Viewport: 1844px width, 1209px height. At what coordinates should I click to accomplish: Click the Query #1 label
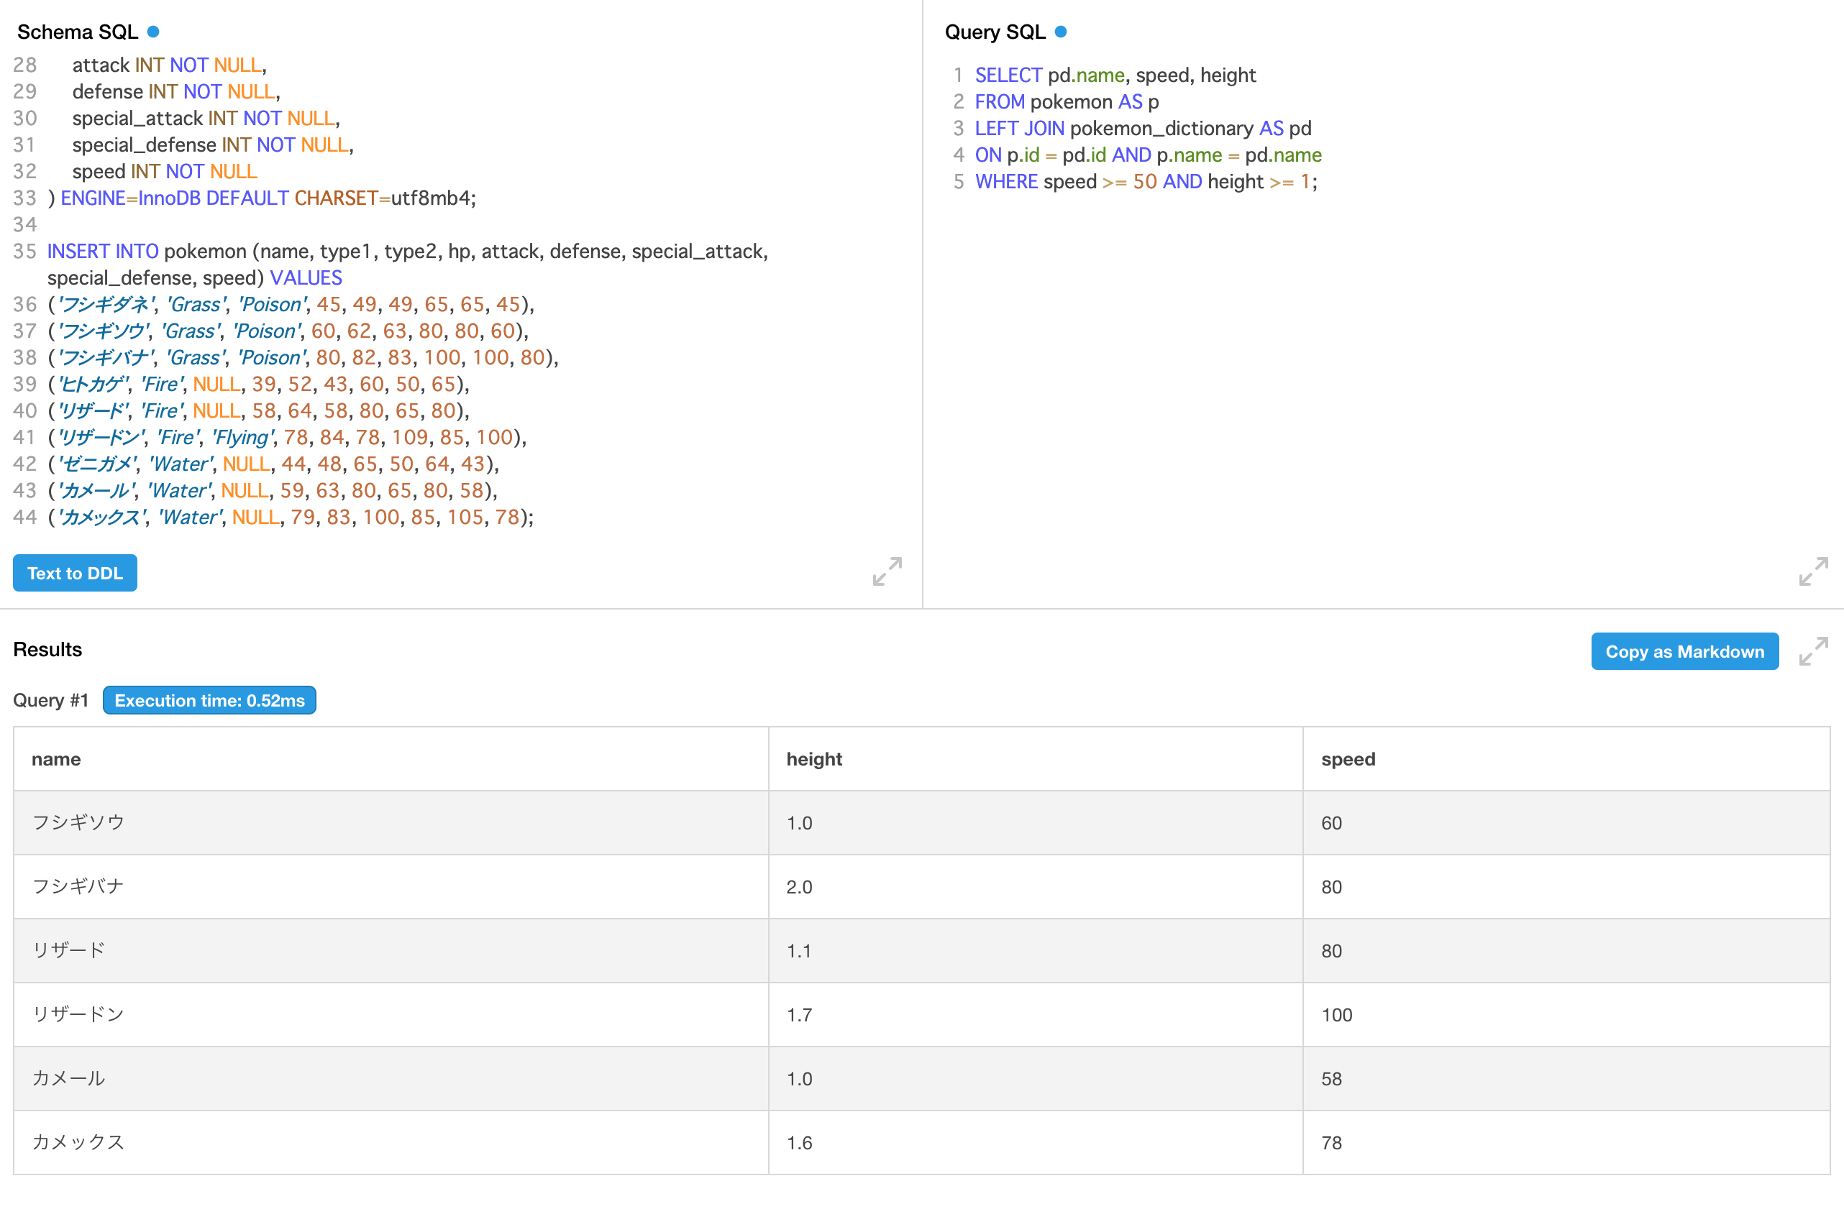(x=50, y=700)
